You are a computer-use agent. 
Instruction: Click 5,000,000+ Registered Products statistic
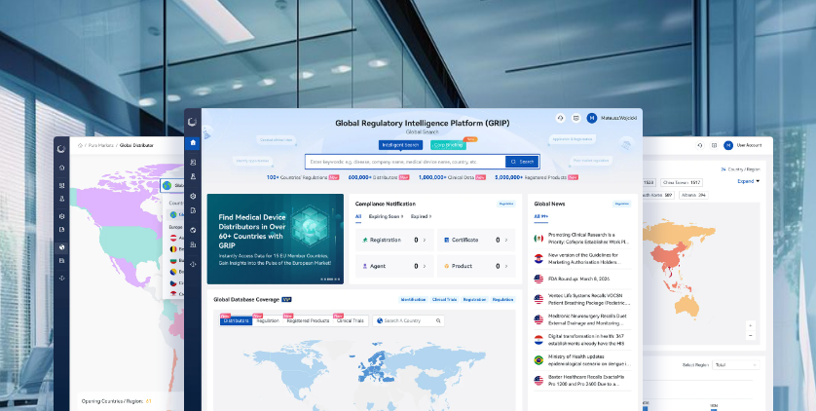click(537, 177)
